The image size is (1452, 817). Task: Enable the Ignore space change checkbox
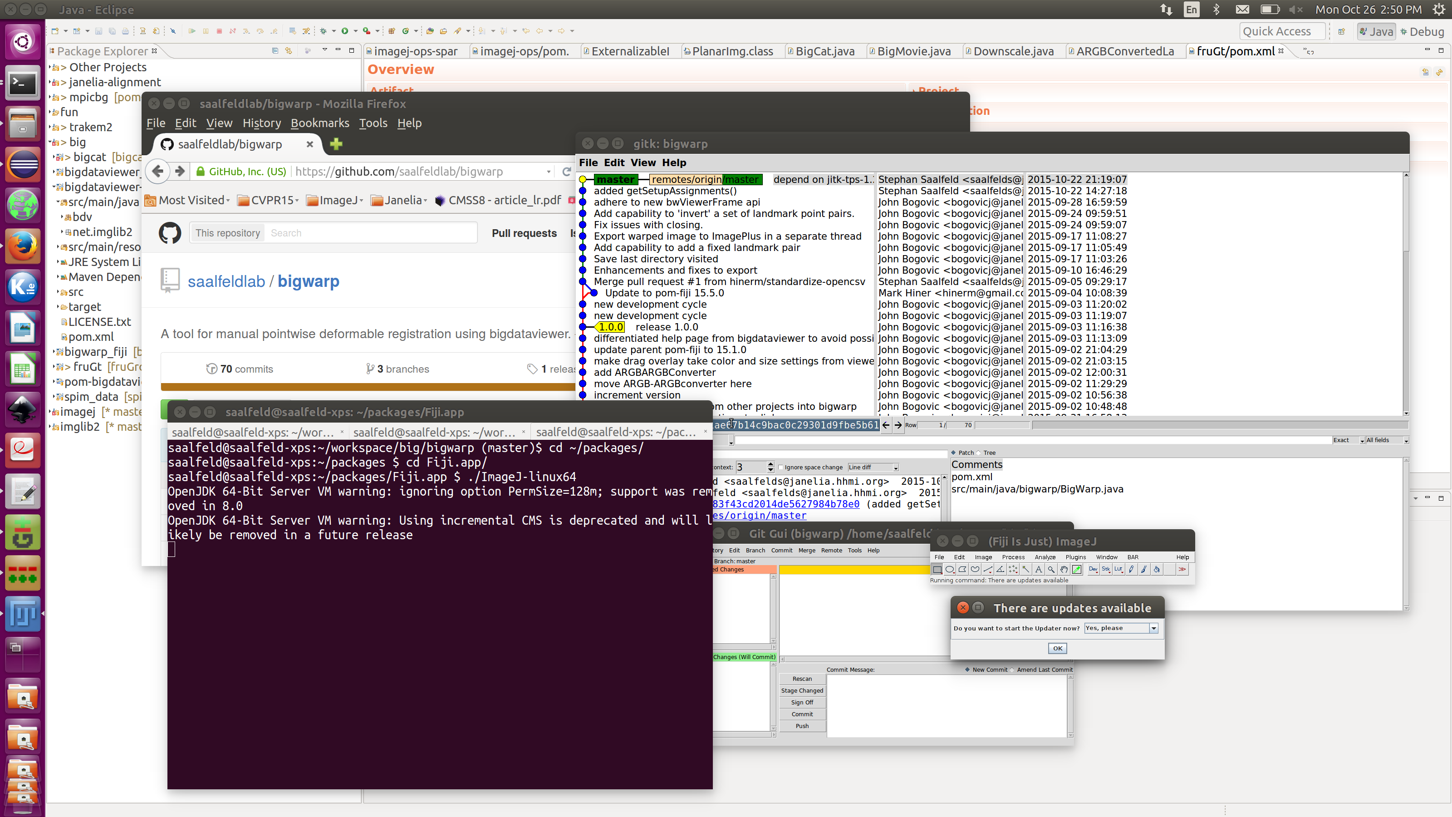point(780,468)
